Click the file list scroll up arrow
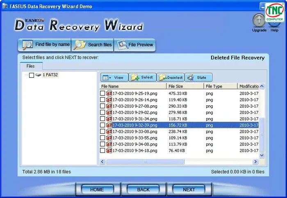Screen dimensions: 287x198 (262, 86)
